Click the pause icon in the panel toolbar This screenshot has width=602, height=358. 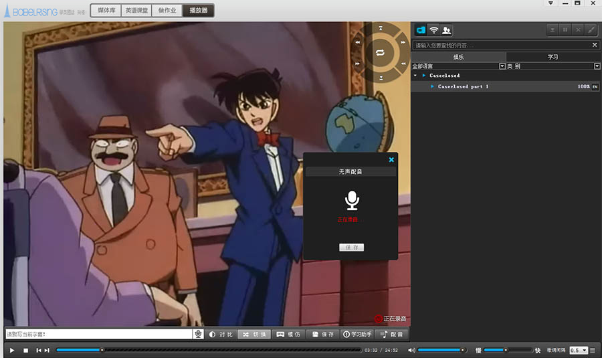[x=565, y=29]
